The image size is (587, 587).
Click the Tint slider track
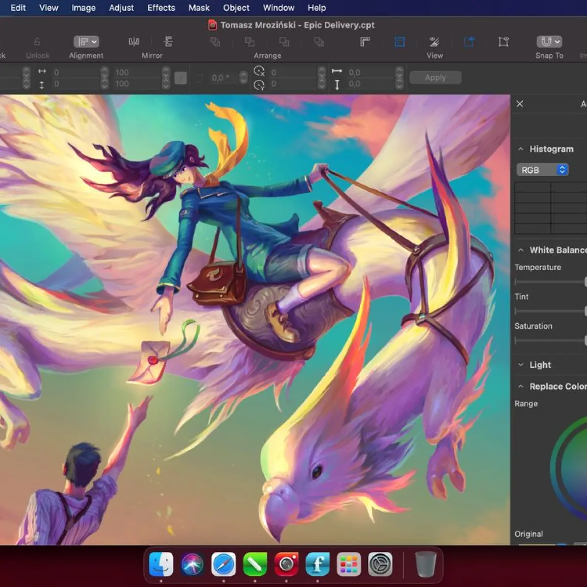point(550,311)
